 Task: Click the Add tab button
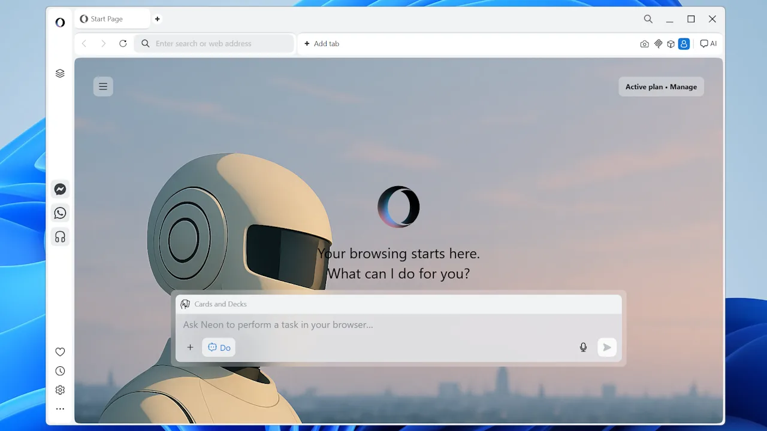(x=322, y=44)
